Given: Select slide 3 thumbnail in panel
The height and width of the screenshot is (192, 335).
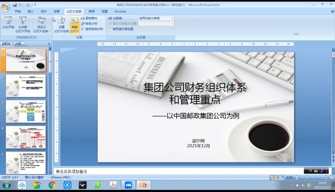Looking at the screenshot, I should tap(26, 111).
